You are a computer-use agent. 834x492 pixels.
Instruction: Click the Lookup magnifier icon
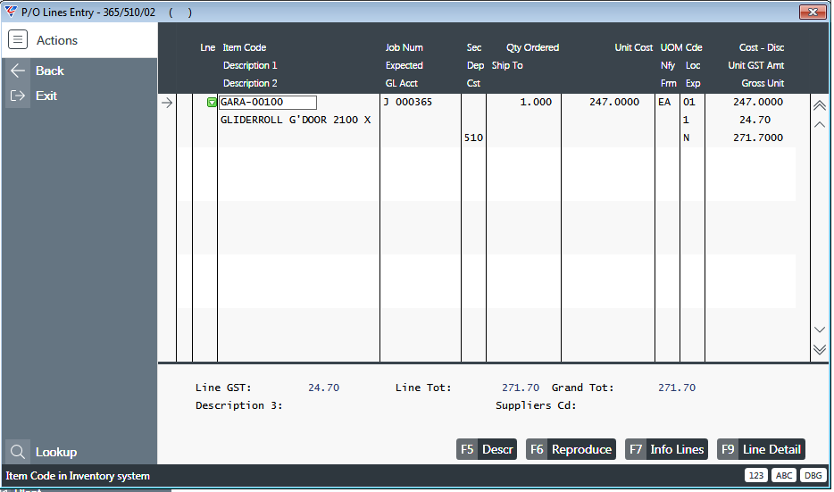[x=18, y=452]
